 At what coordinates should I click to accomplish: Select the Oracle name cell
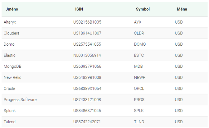click(x=9, y=89)
